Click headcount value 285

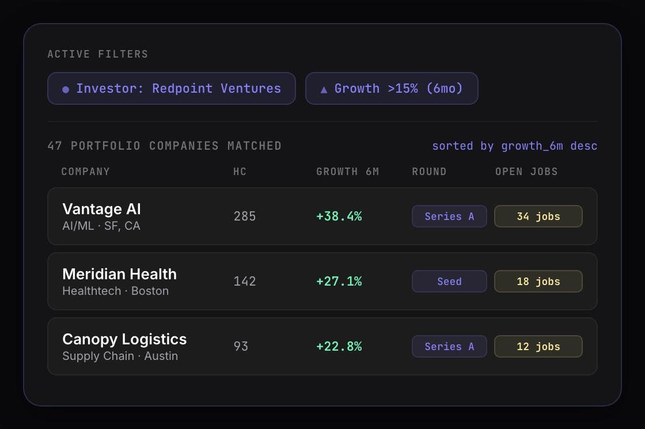click(245, 217)
